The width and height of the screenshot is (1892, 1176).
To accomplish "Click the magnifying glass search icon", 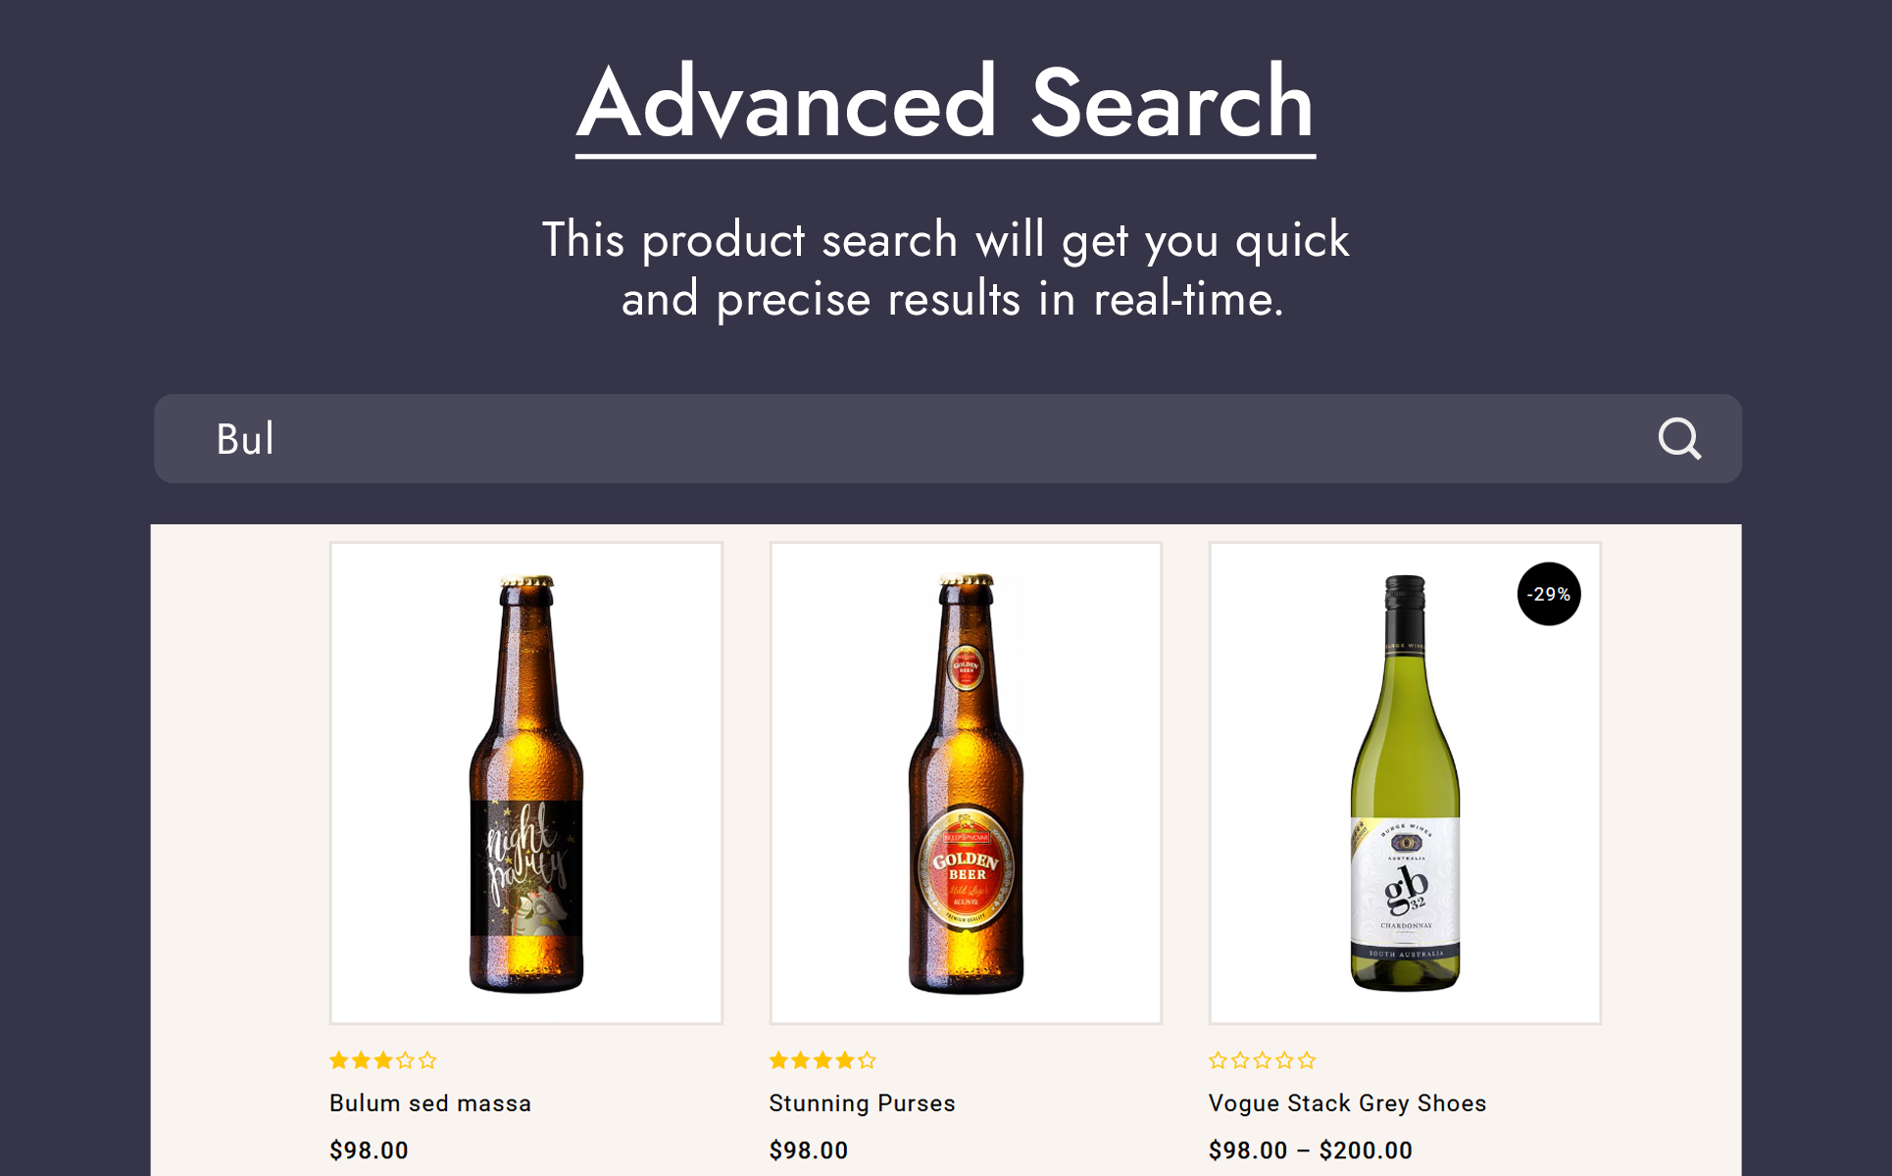I will [1679, 439].
